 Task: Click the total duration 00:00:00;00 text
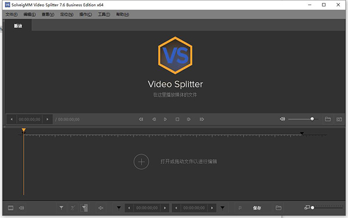[x=69, y=119]
